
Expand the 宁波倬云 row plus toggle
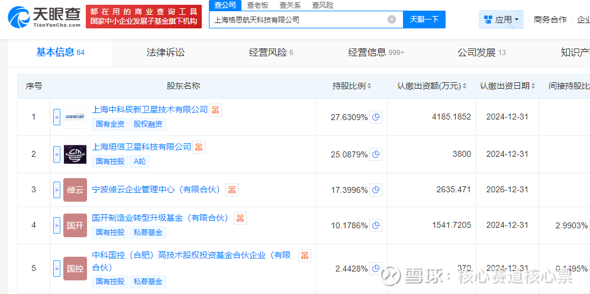coord(57,190)
